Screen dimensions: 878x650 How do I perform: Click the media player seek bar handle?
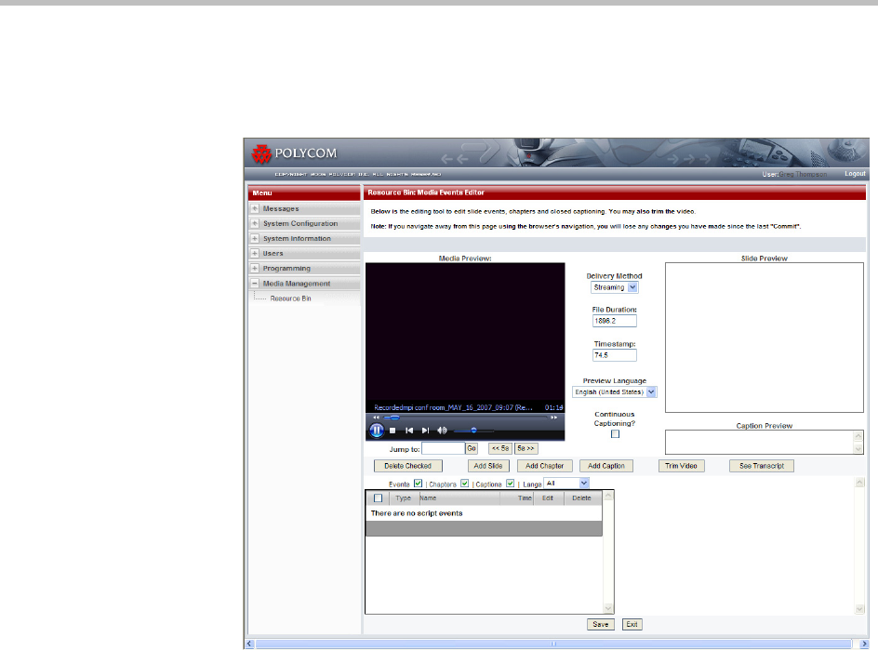coord(394,418)
